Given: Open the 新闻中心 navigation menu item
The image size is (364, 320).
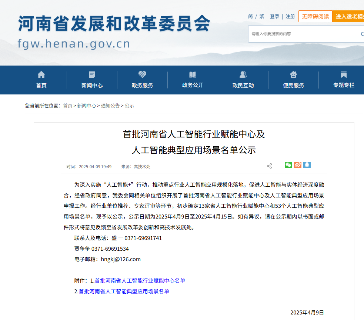Looking at the screenshot, I should pos(92,80).
